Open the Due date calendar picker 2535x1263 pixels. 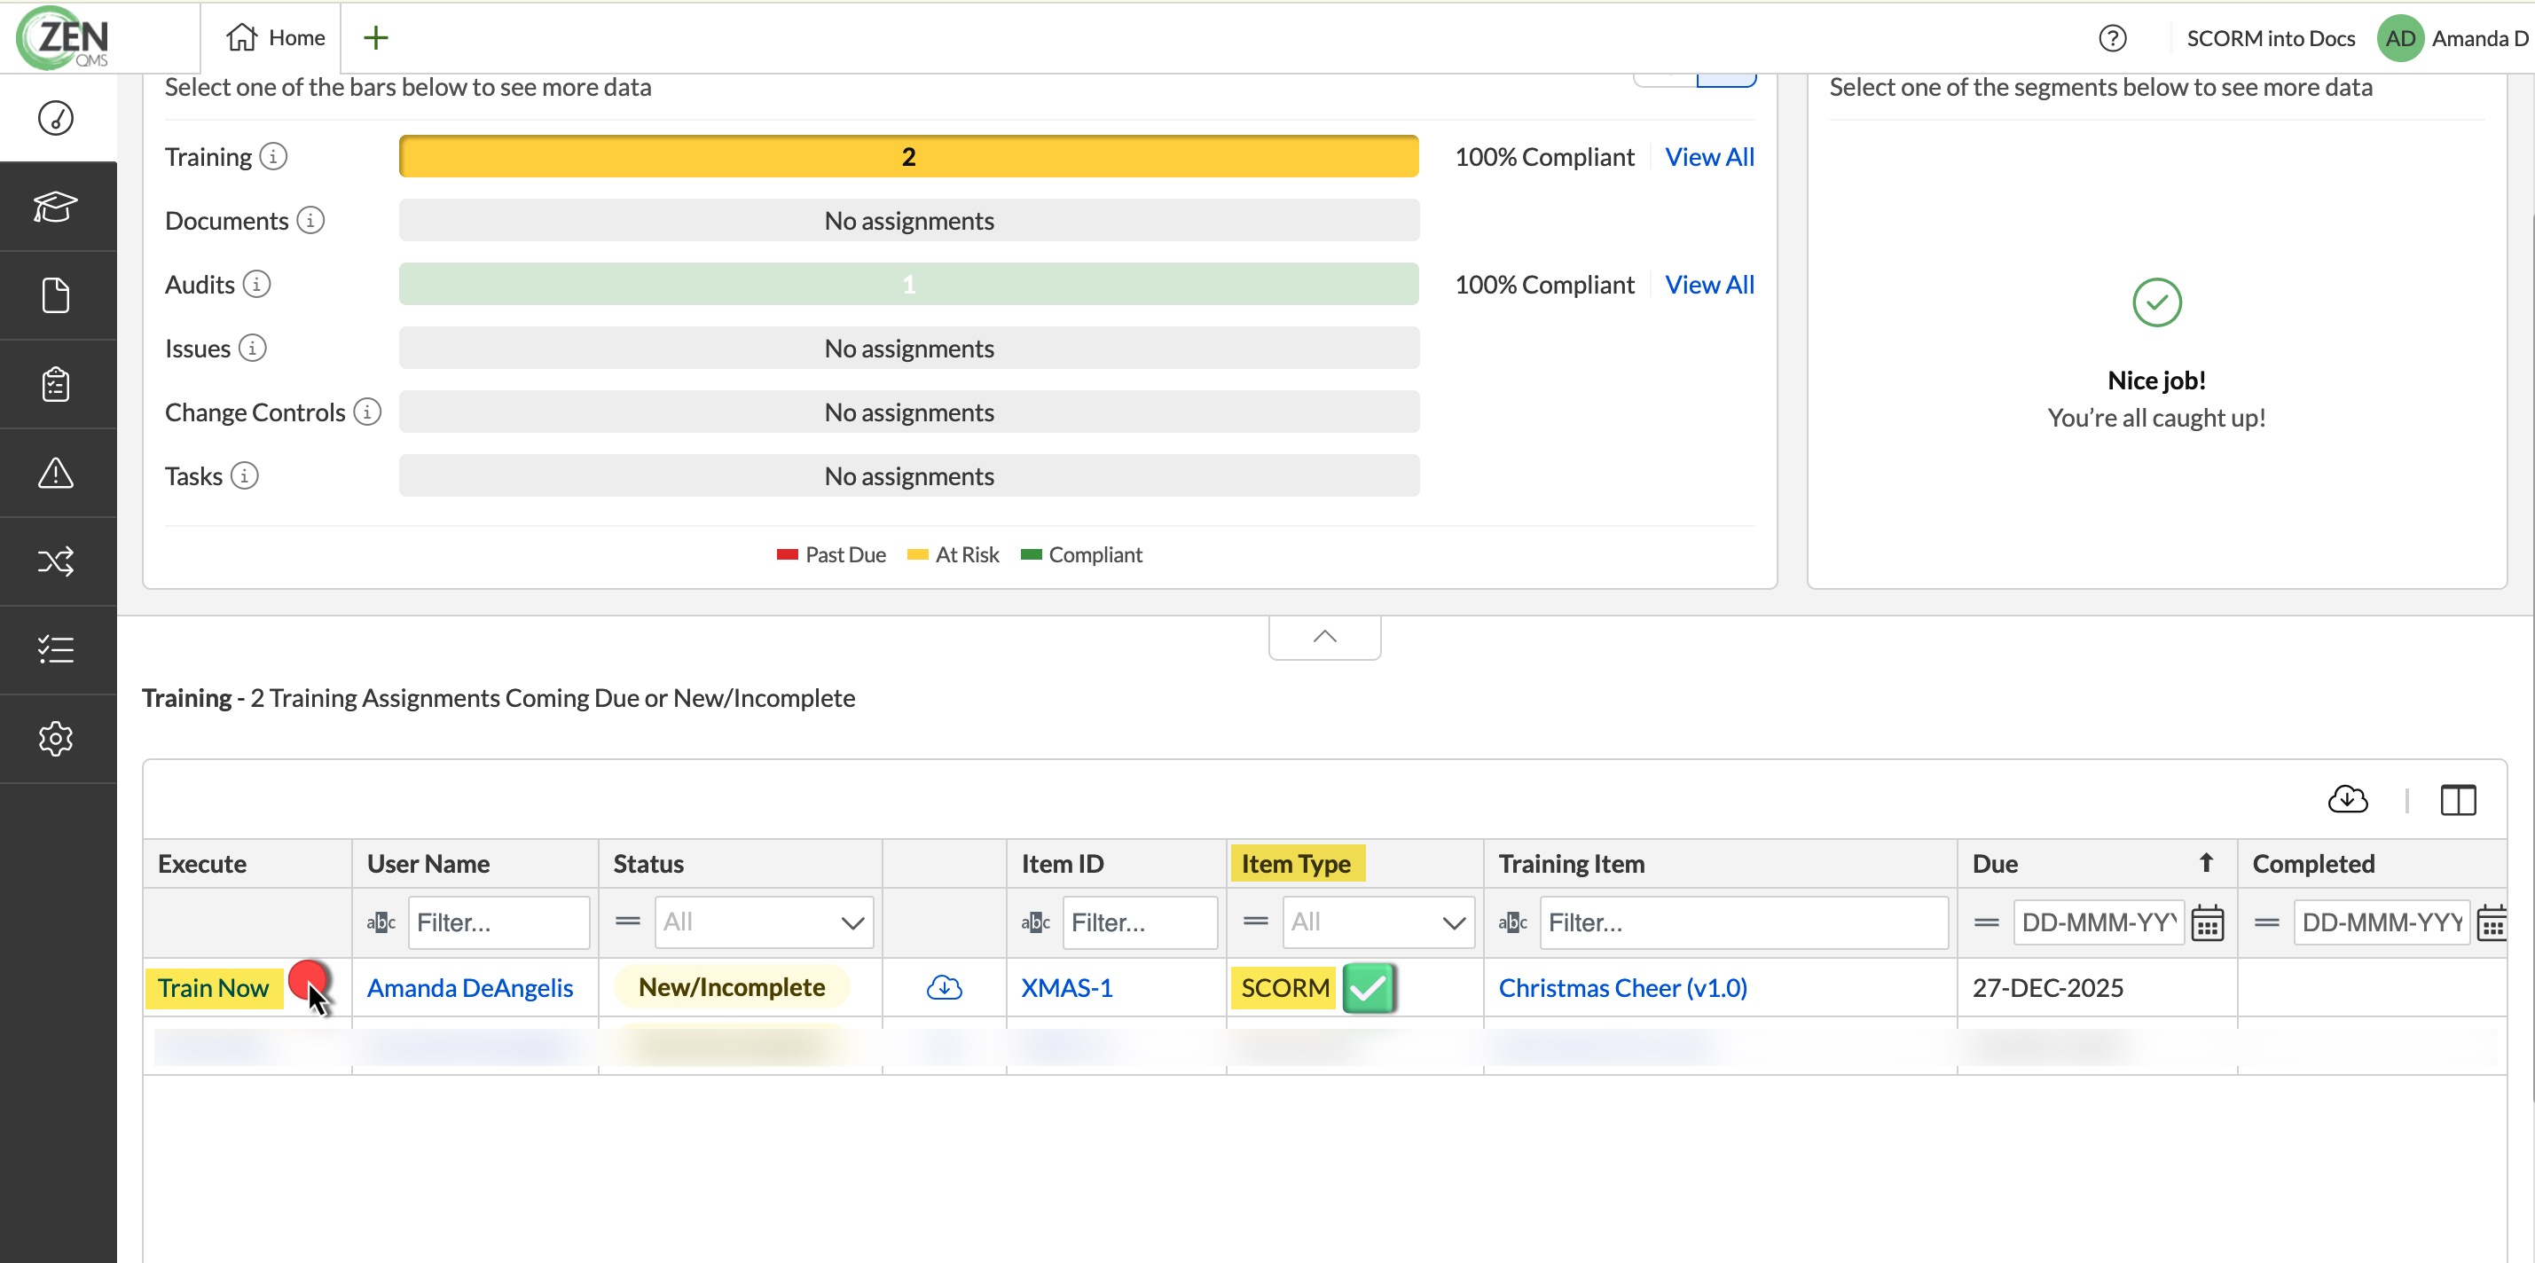[2208, 923]
